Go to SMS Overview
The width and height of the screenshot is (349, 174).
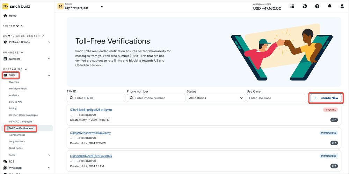pyautogui.click(x=14, y=82)
